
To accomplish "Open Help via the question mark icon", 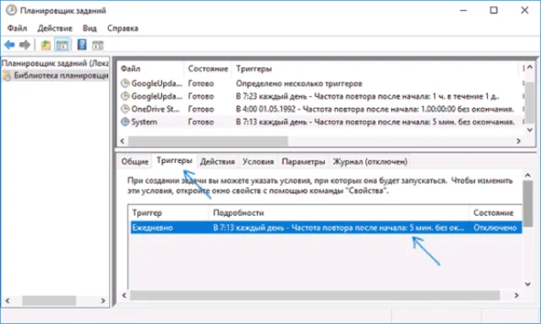I will pyautogui.click(x=82, y=45).
